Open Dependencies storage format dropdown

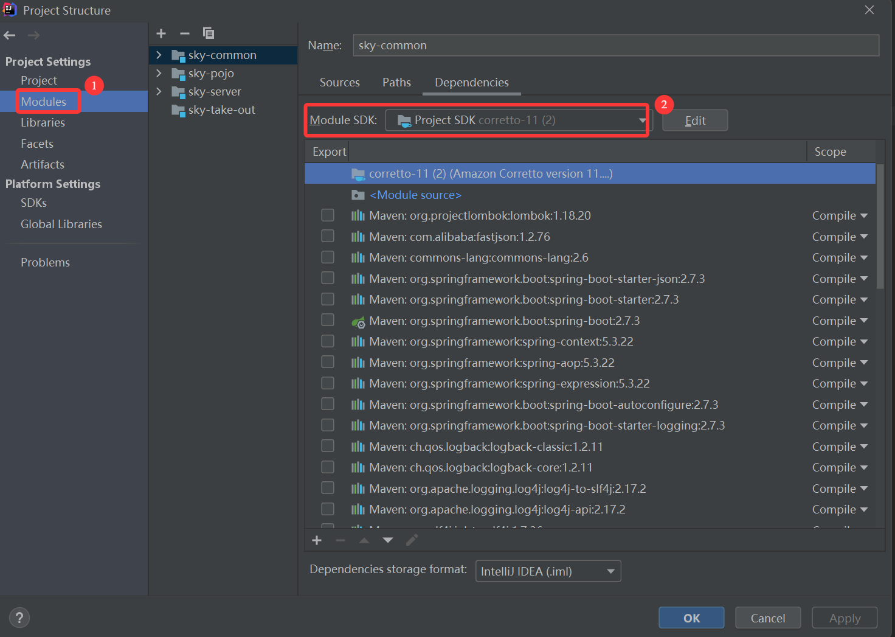[548, 571]
